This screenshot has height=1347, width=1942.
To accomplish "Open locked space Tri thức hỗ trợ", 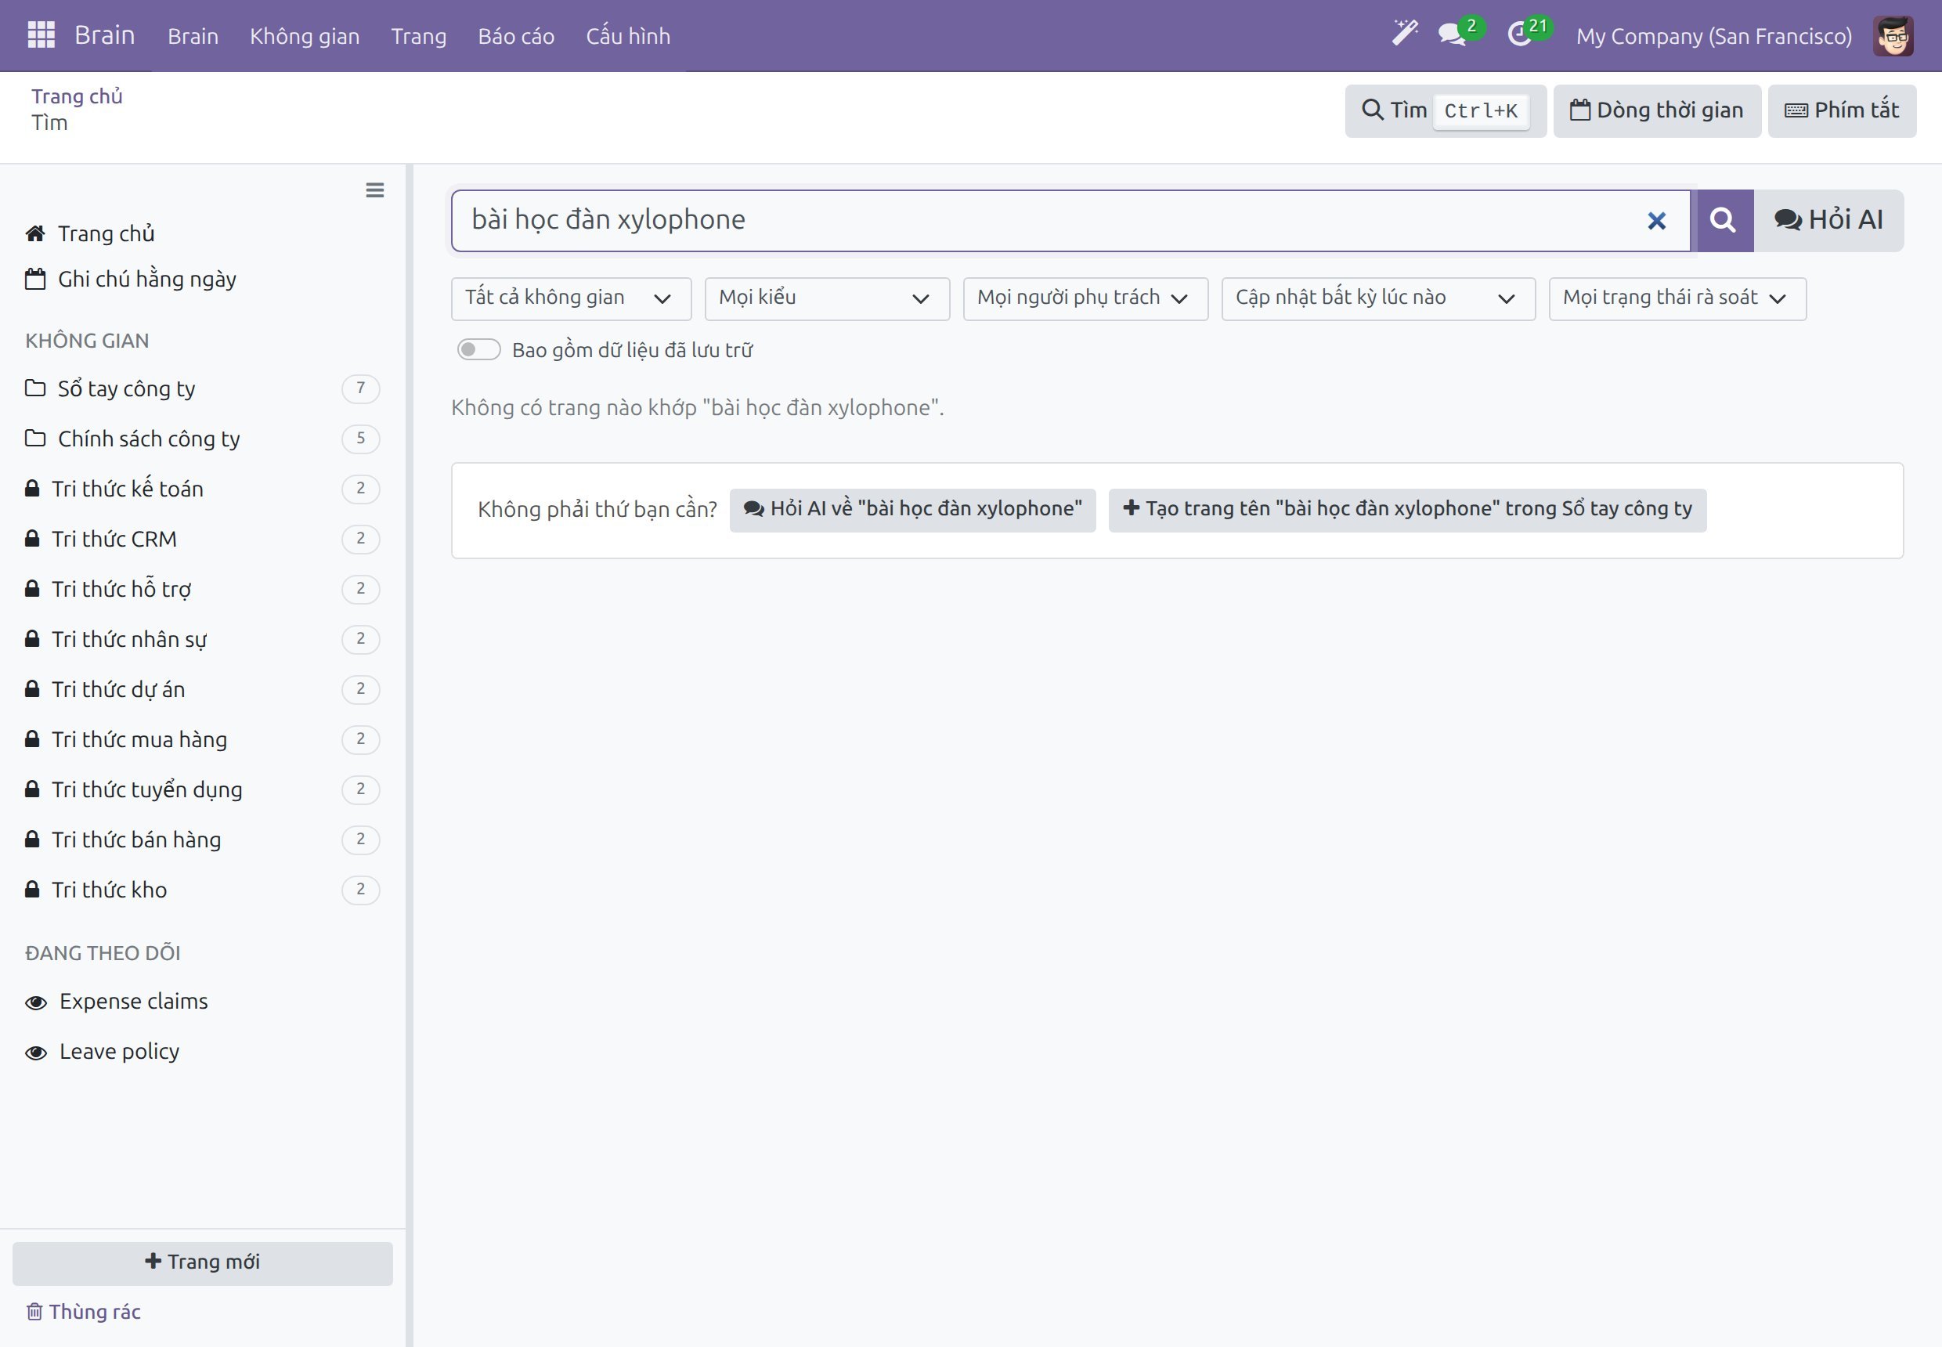I will (x=203, y=589).
